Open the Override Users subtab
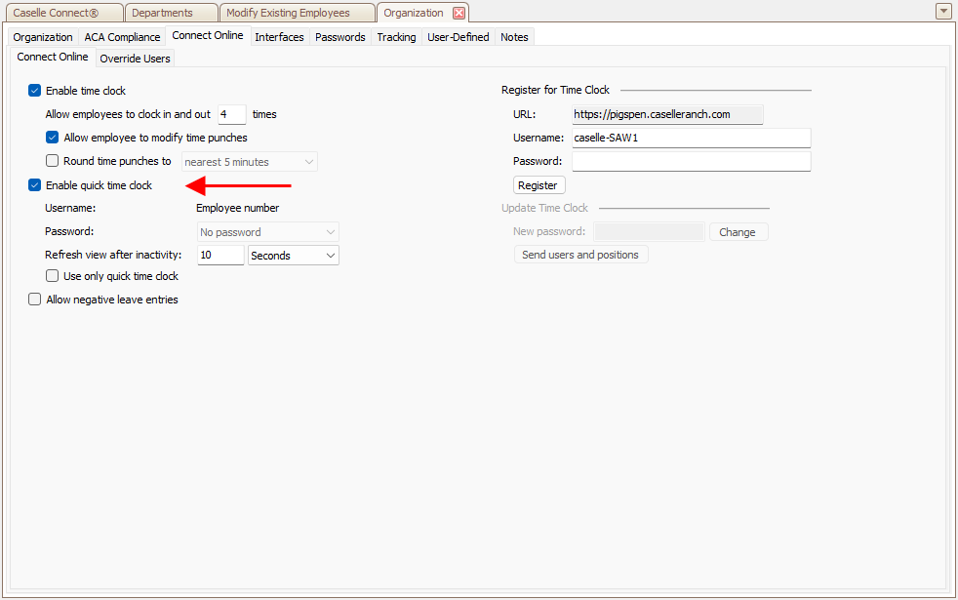Viewport: 958px width, 600px height. coord(135,59)
